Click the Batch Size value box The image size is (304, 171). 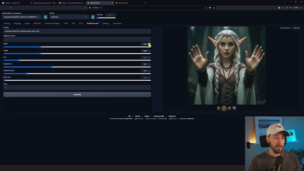point(146,77)
